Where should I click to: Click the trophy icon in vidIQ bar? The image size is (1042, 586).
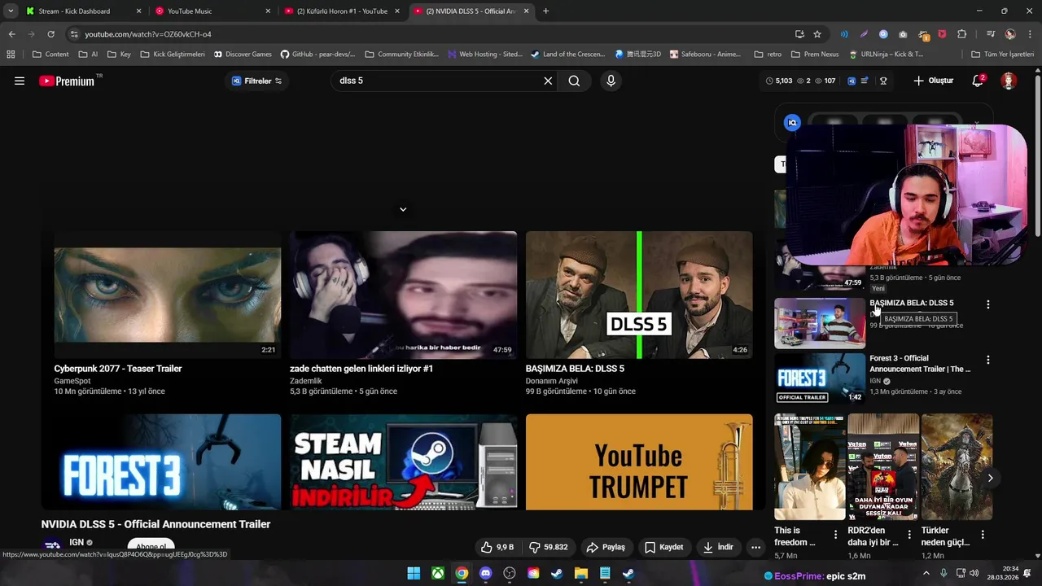(x=883, y=81)
